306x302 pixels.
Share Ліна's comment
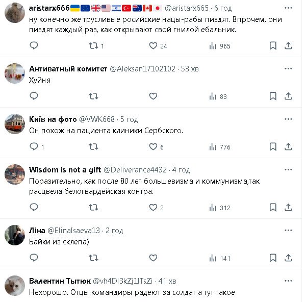click(x=288, y=258)
